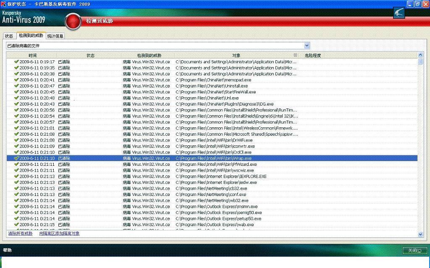Click the 关闭(C) button

(414, 250)
